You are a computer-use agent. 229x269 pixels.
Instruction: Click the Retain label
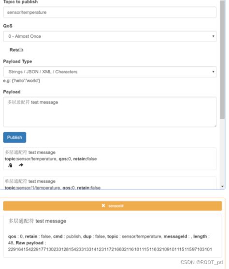(x=16, y=50)
